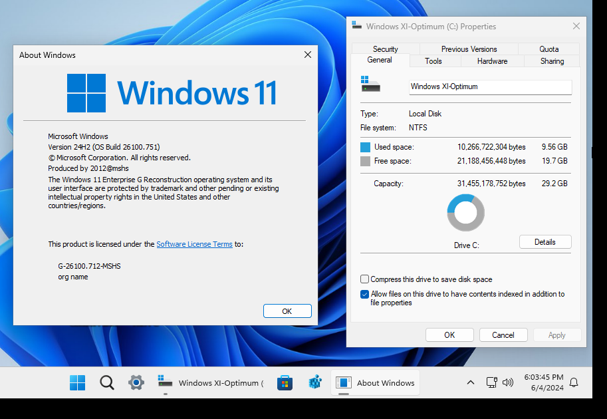Click the Produced by 2012@mshs line

point(88,168)
